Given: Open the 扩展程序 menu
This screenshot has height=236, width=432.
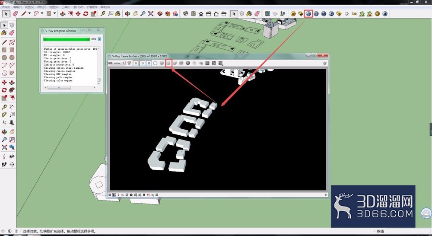Looking at the screenshot, I should [92, 7].
